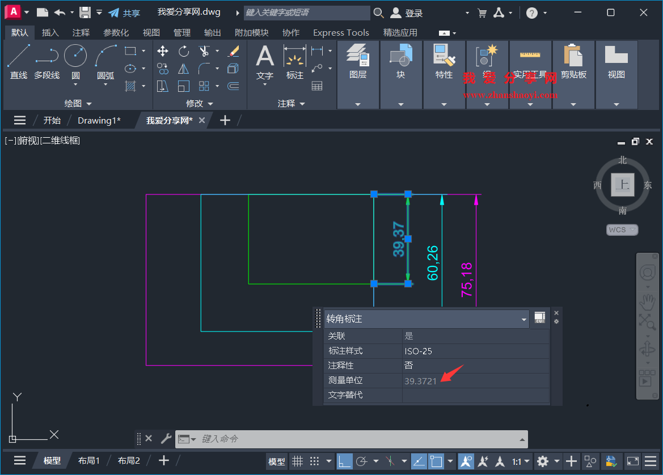Click the Table tool icon

(x=317, y=86)
